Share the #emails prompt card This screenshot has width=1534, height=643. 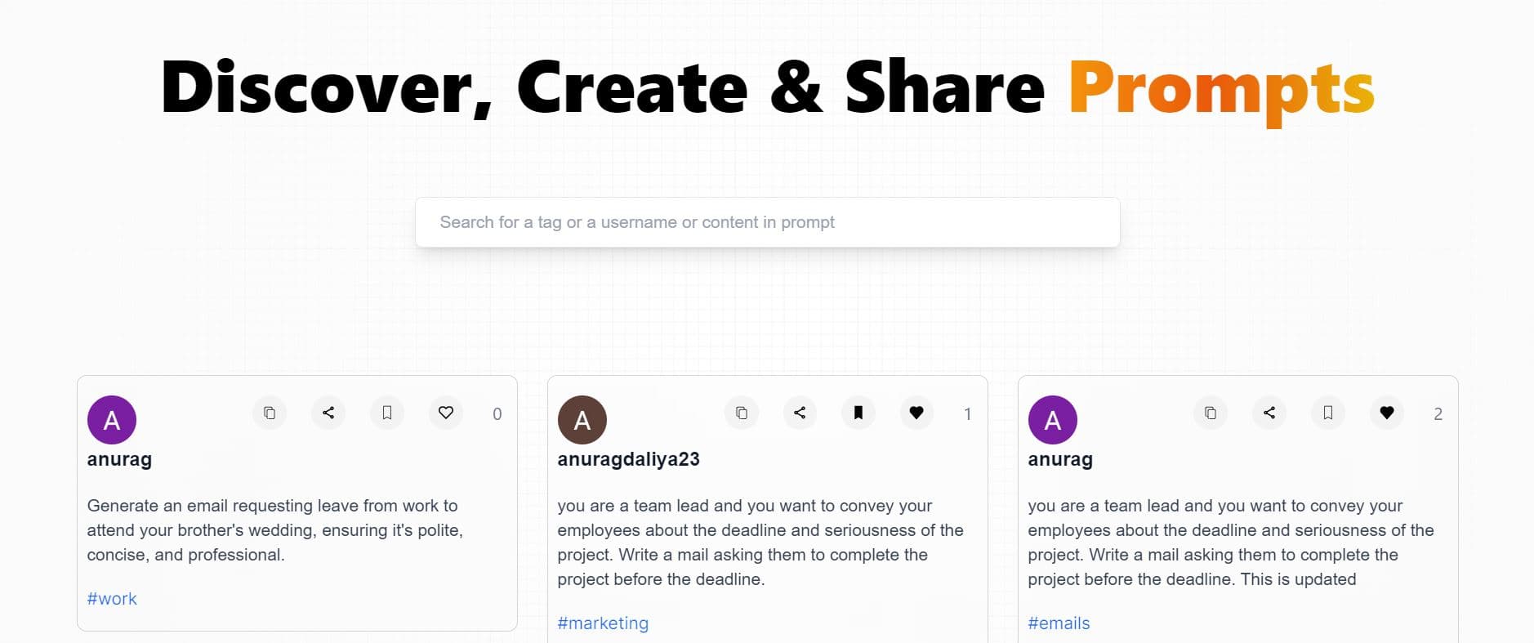(1269, 413)
